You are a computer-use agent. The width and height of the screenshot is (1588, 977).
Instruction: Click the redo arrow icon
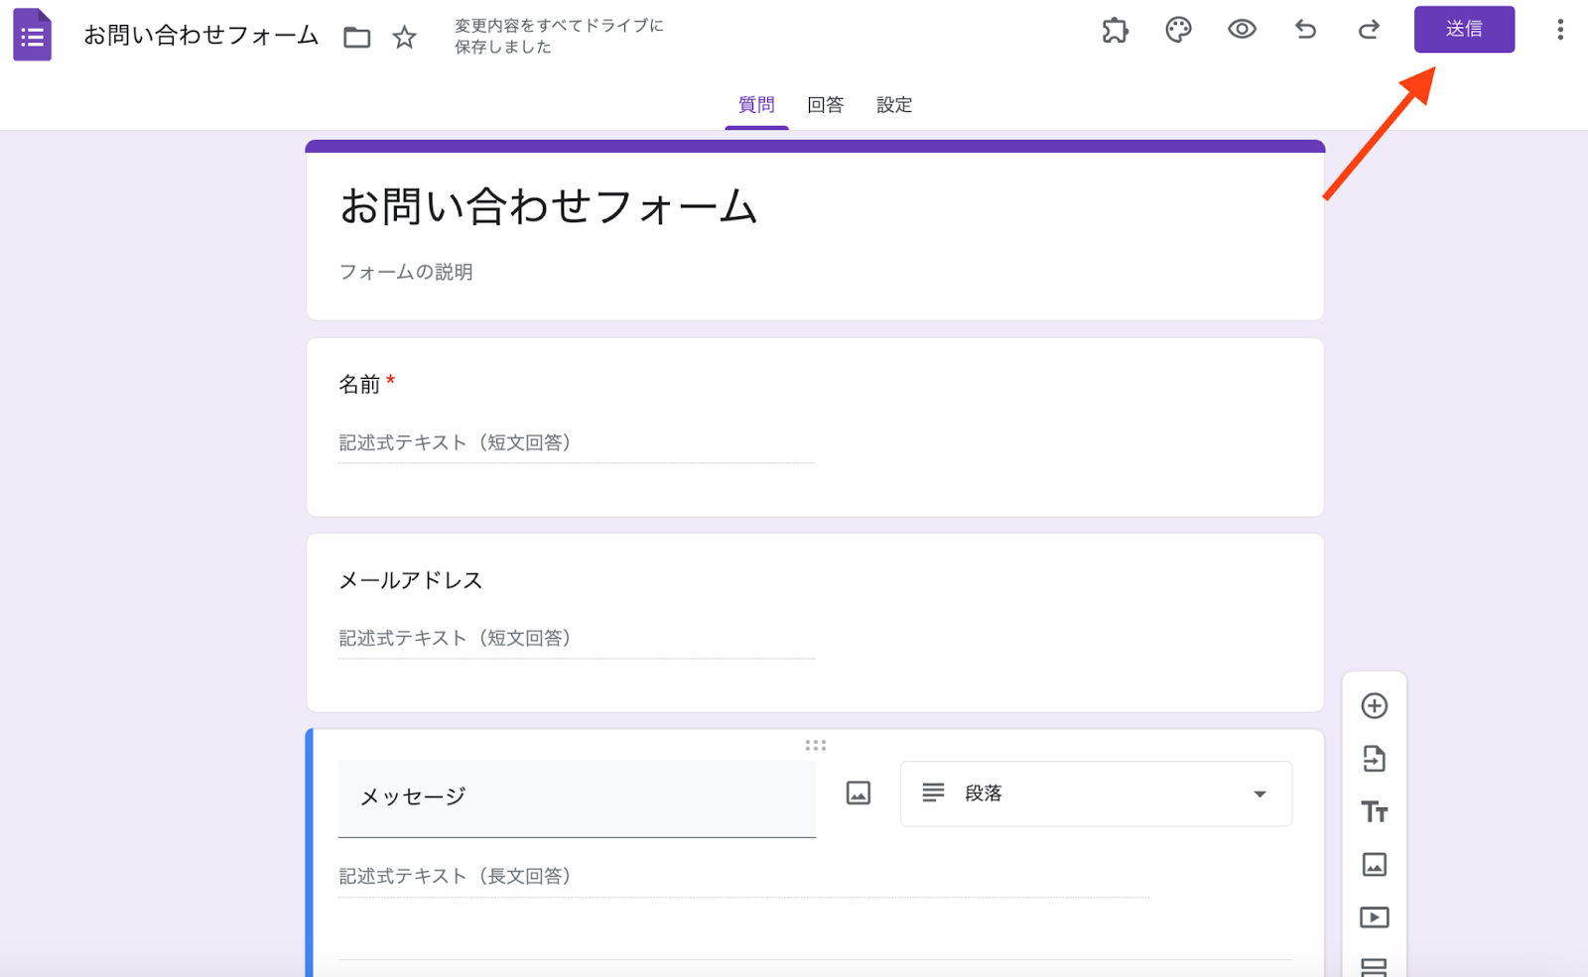(1369, 30)
